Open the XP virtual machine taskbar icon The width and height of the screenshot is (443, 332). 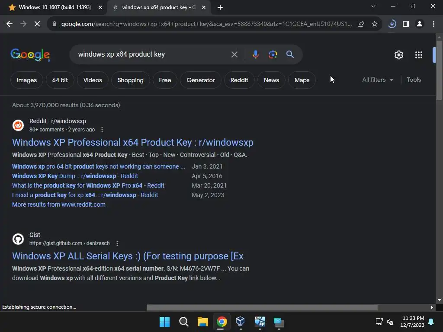(x=260, y=322)
